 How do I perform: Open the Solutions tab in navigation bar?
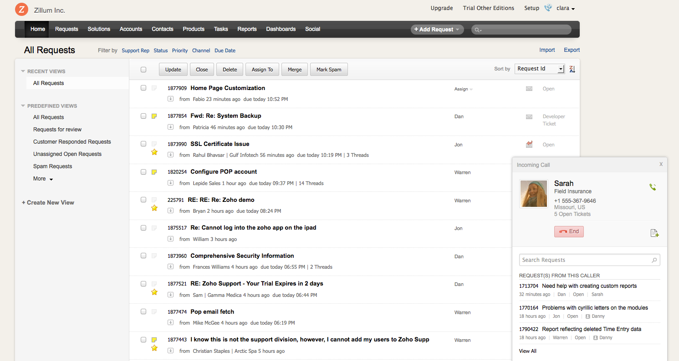(99, 29)
